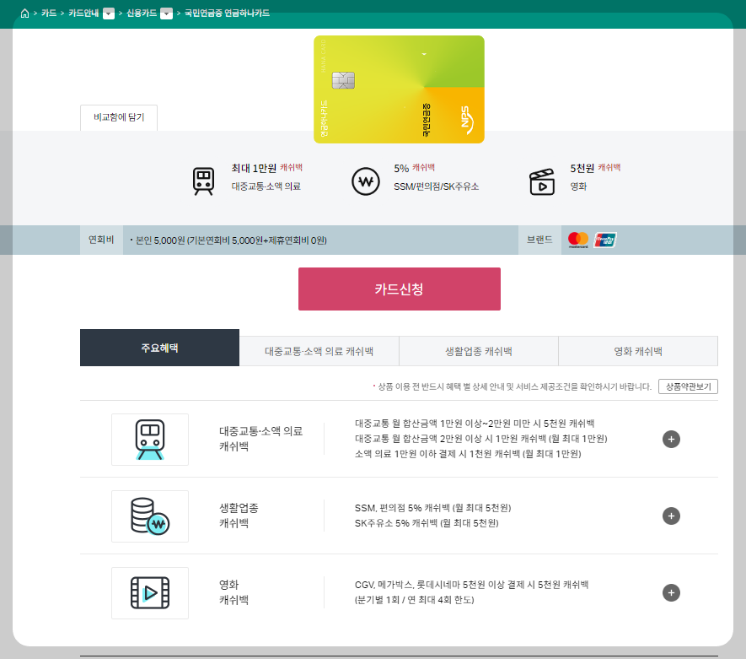This screenshot has width=746, height=659.
Task: Click the movie clapperboard icon beside 5천원 캐쉬백
Action: click(x=542, y=182)
